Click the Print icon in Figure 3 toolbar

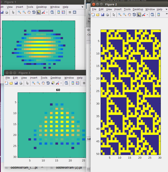pyautogui.click(x=21, y=83)
